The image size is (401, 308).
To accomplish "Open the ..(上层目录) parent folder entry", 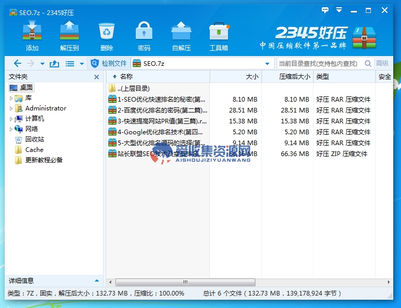I will tap(129, 89).
